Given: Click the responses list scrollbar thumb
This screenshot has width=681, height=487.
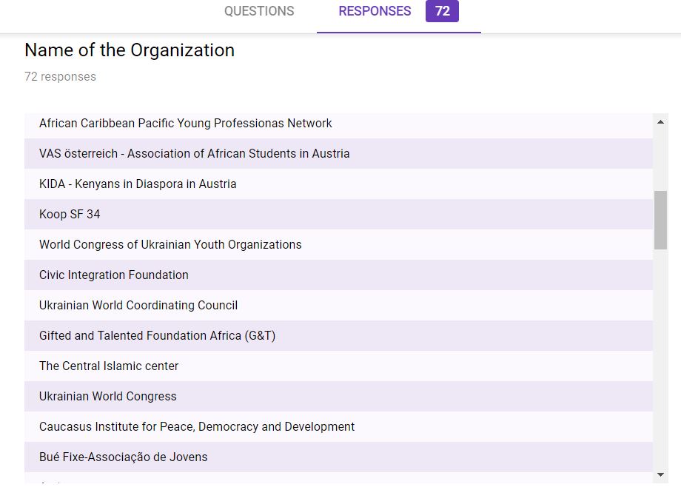Looking at the screenshot, I should click(660, 220).
